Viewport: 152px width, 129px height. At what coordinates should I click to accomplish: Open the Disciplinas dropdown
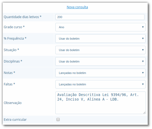[100, 61]
